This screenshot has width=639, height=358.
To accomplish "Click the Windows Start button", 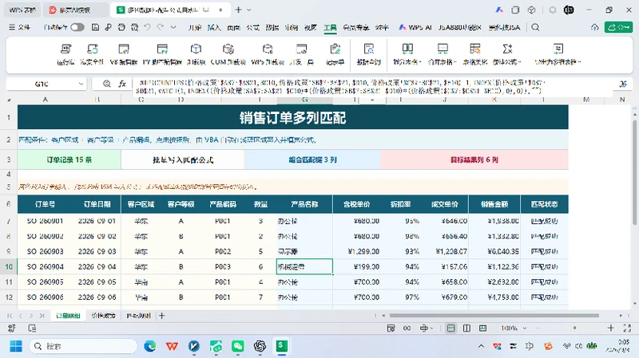I will [16, 346].
